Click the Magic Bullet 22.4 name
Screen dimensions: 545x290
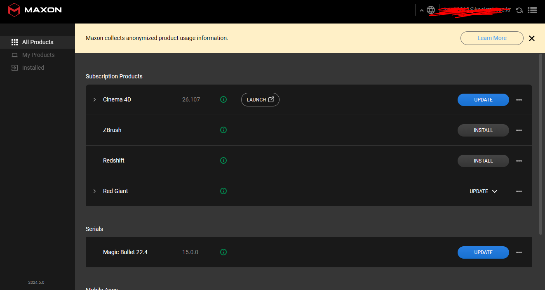click(125, 252)
